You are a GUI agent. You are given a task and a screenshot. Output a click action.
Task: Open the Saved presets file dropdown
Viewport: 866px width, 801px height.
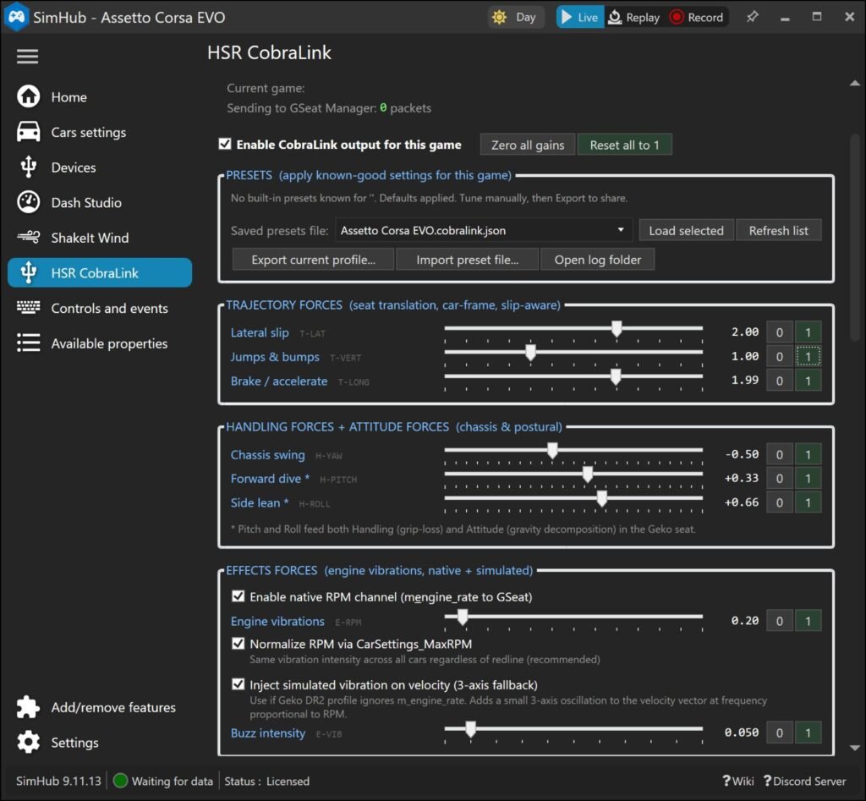coord(484,230)
